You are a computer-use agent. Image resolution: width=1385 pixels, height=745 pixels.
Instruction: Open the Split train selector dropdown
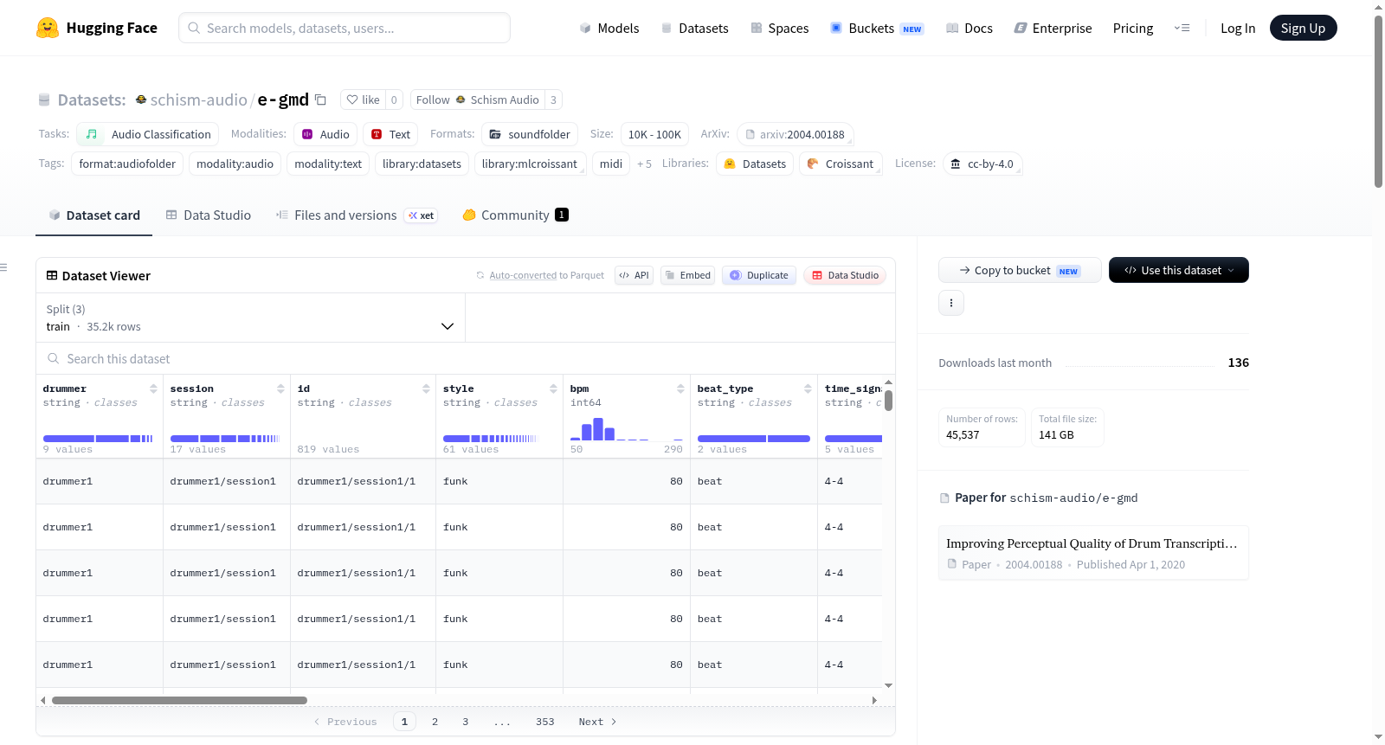(x=250, y=318)
